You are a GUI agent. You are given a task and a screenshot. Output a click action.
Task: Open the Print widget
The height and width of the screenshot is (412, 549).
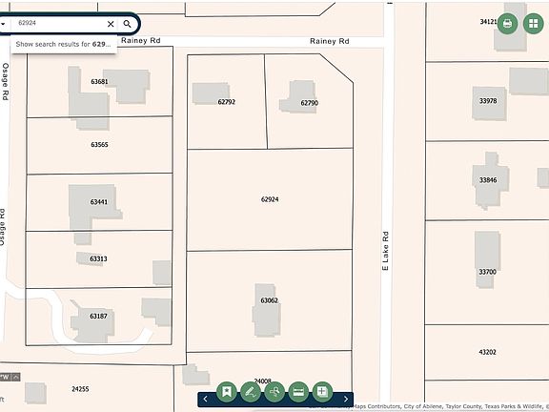pyautogui.click(x=507, y=24)
